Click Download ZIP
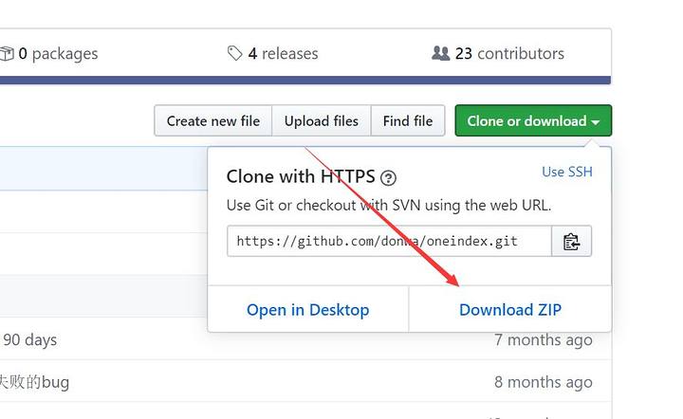The width and height of the screenshot is (683, 419). [510, 310]
